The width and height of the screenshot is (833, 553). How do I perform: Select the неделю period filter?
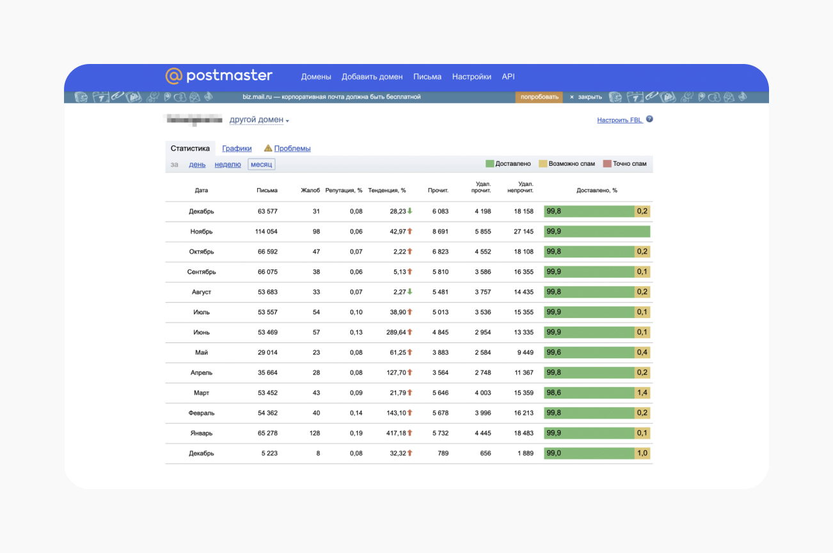click(x=228, y=164)
